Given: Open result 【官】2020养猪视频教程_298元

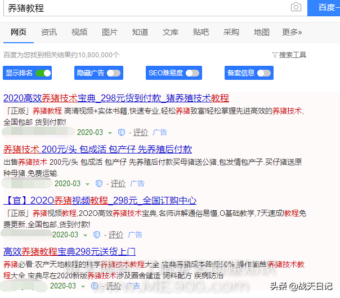Looking at the screenshot, I should [x=100, y=200].
